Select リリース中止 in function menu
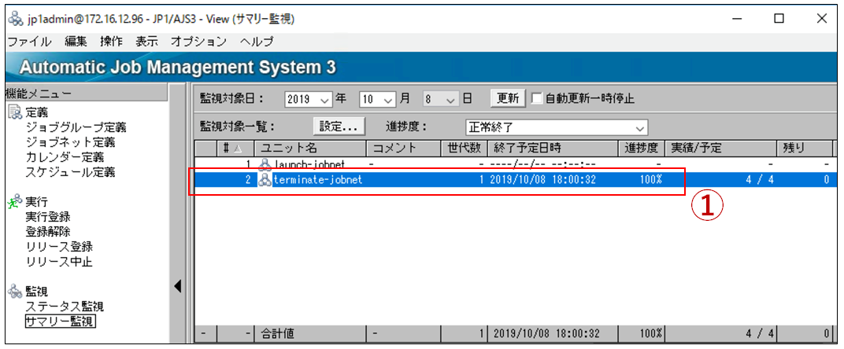The height and width of the screenshot is (349, 844). click(x=59, y=262)
